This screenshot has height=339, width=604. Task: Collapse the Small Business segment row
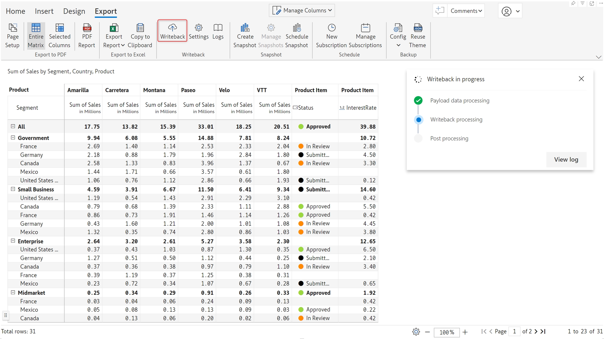(13, 189)
